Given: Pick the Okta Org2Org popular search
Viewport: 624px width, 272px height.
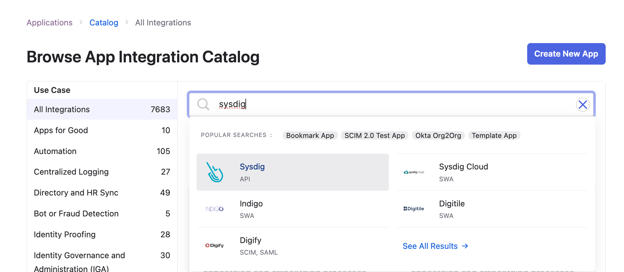Looking at the screenshot, I should (438, 135).
